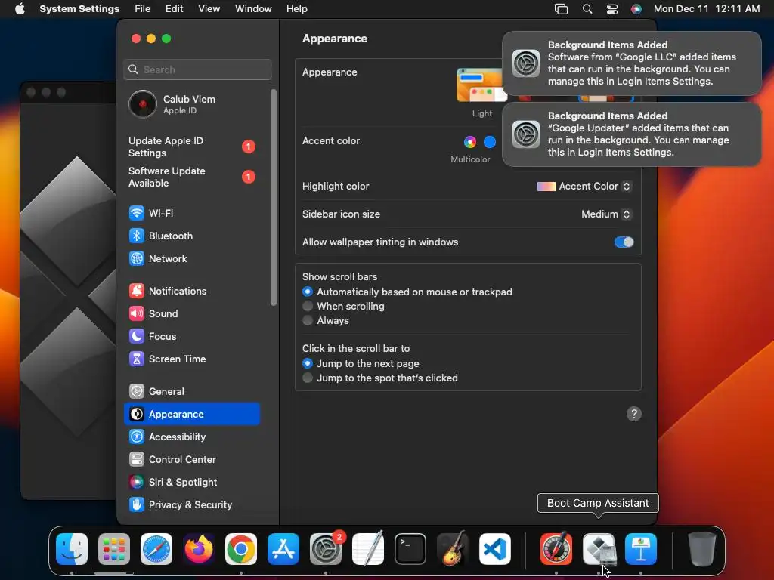Open TextEdit from the Dock
774x580 pixels.
[x=368, y=549]
